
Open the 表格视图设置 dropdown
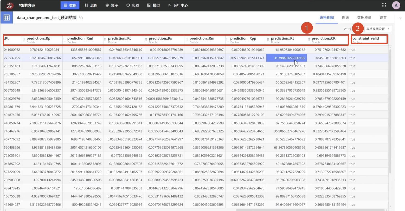tap(378, 29)
